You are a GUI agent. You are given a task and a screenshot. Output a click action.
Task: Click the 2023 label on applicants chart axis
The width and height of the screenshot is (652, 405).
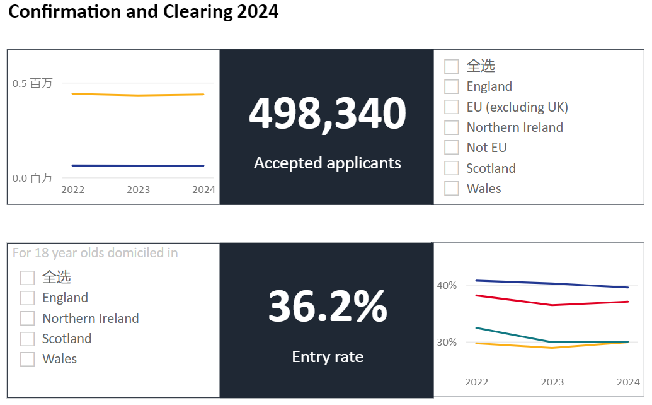click(138, 190)
